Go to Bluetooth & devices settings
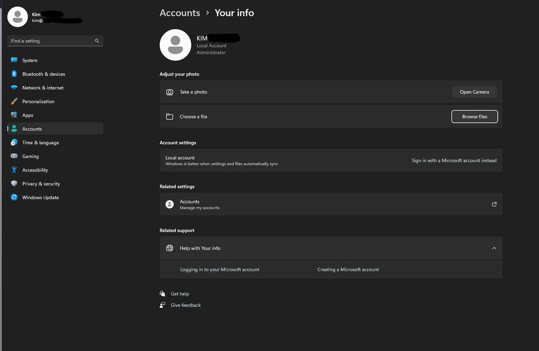539x351 pixels. coord(55,74)
